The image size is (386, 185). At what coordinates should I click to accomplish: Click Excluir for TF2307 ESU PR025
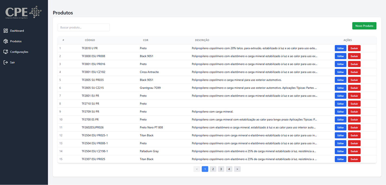354,159
